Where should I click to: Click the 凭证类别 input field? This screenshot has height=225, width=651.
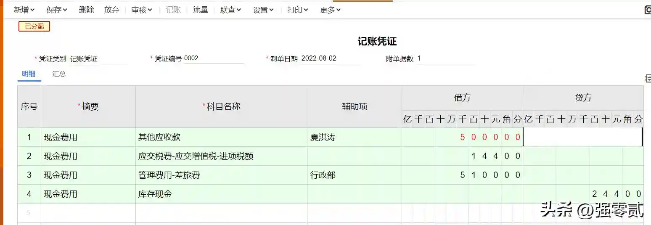click(x=98, y=59)
